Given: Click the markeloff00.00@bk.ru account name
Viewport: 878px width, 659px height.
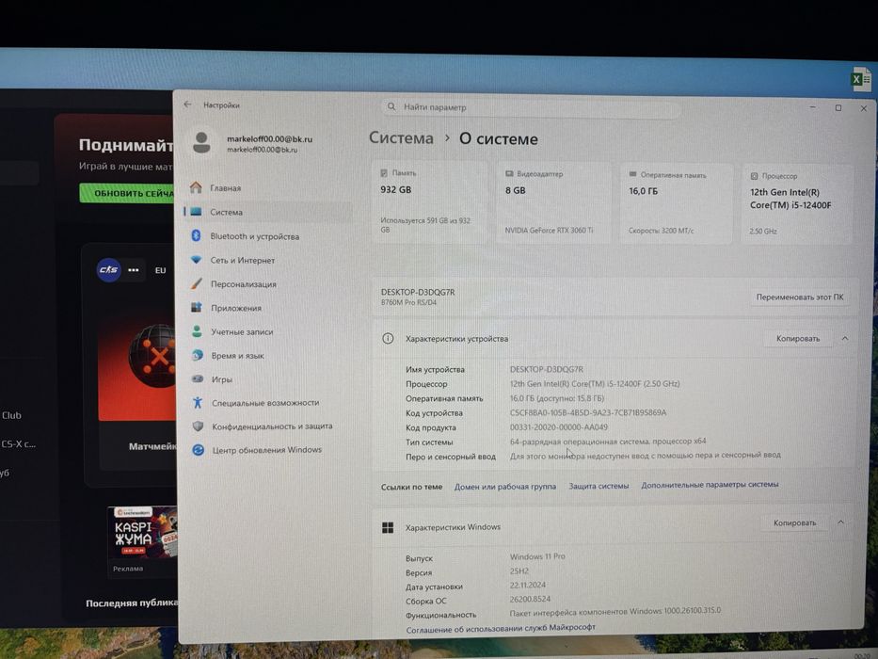Looking at the screenshot, I should (x=269, y=139).
